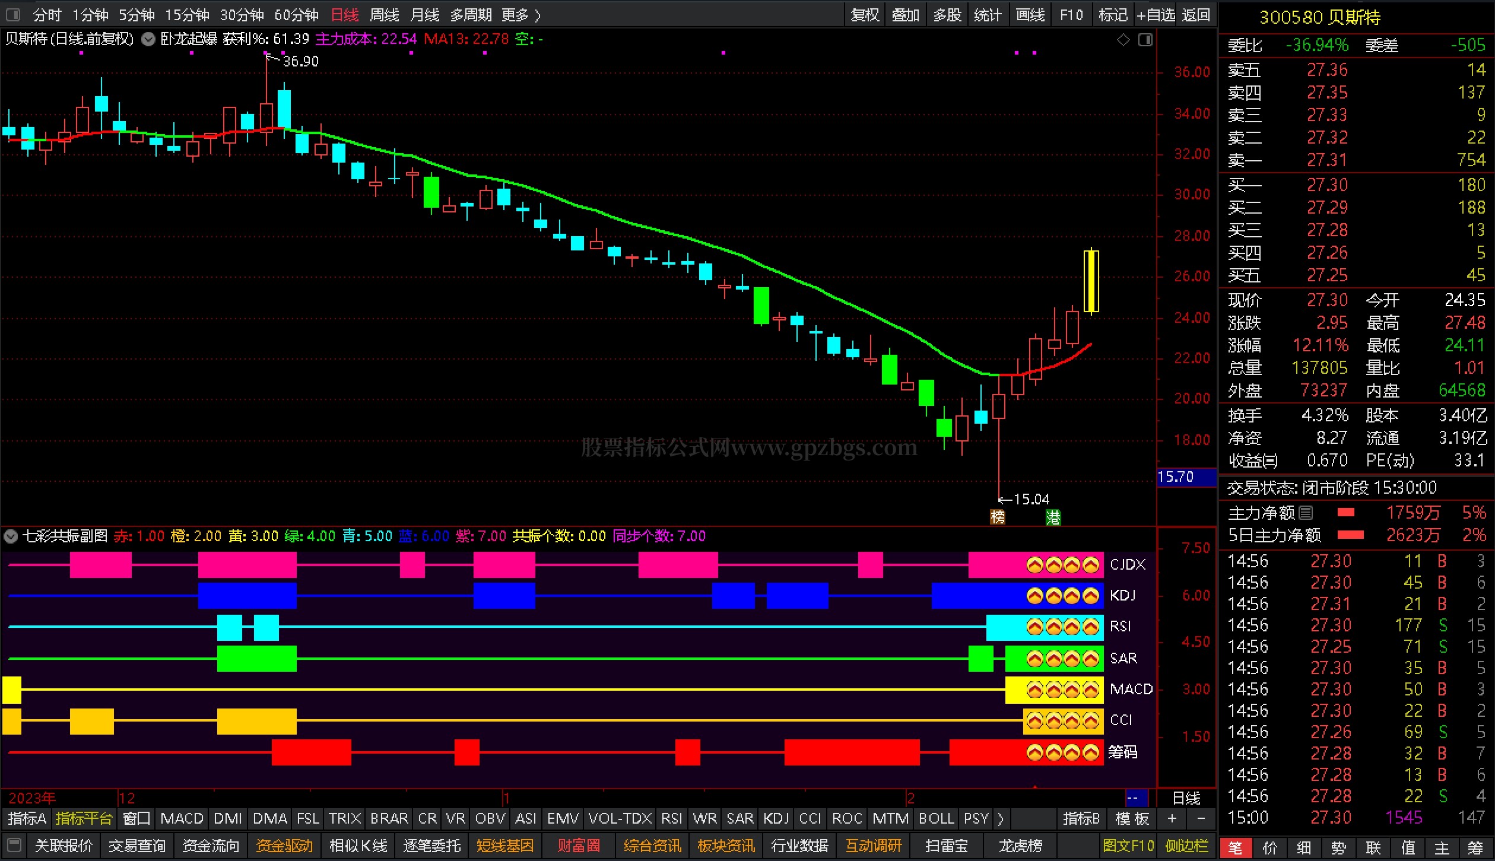Select the 笔 tab in side panel
This screenshot has width=1495, height=861.
(x=1236, y=849)
